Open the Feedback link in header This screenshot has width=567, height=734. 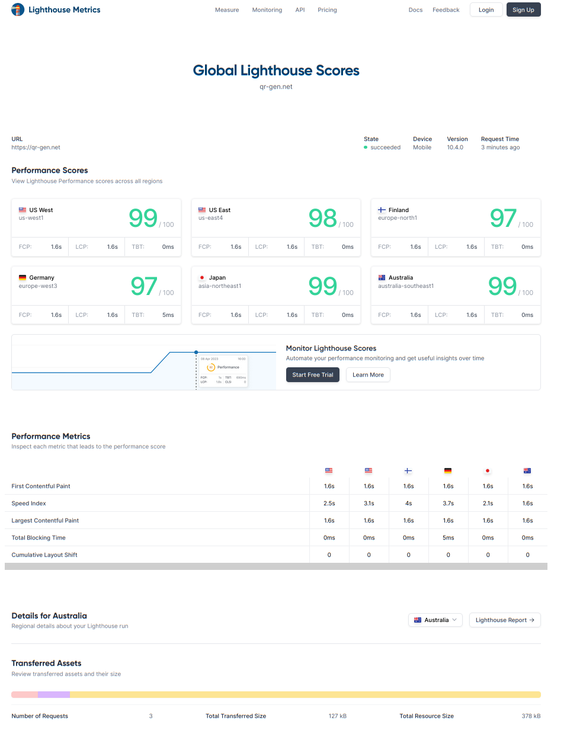tap(446, 10)
